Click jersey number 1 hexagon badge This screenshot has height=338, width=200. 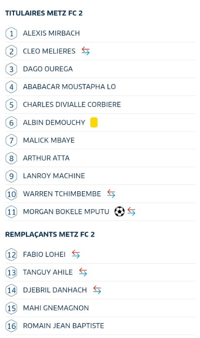coord(11,33)
